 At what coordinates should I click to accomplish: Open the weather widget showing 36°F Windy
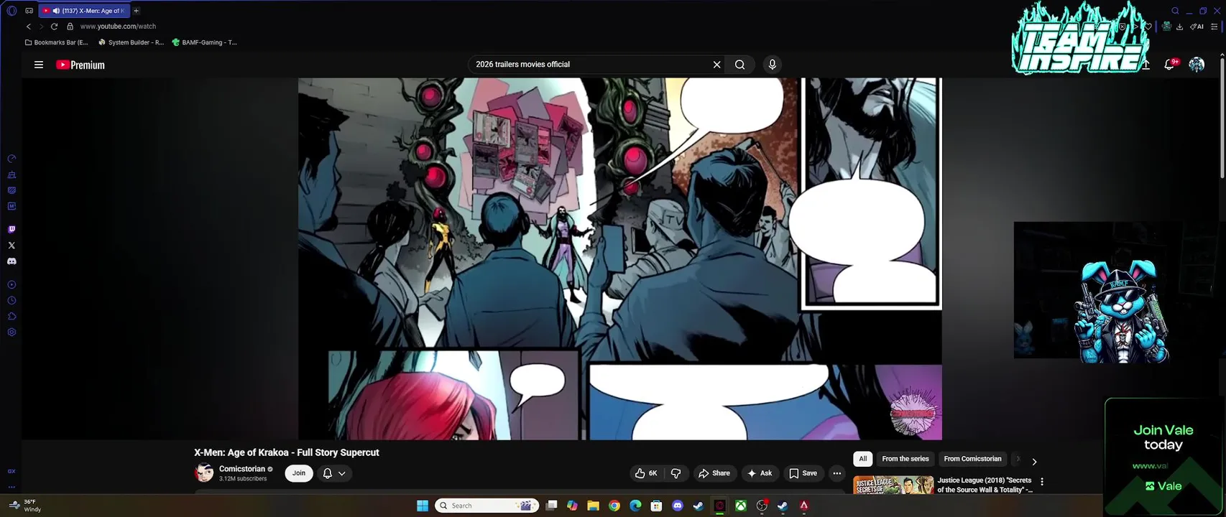(26, 506)
